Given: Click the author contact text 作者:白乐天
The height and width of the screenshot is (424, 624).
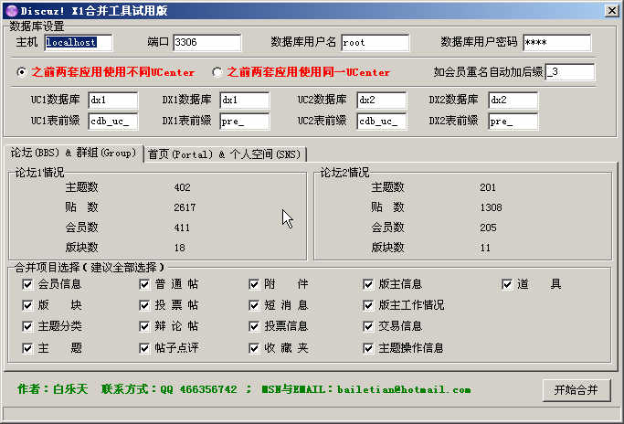Looking at the screenshot, I should click(x=52, y=389).
